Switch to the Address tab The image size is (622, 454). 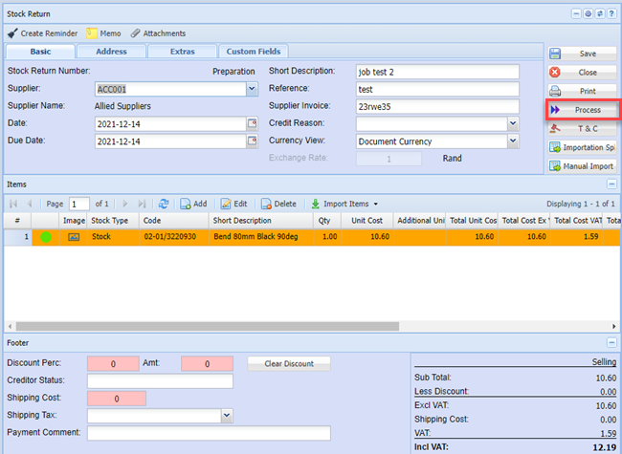pos(112,52)
